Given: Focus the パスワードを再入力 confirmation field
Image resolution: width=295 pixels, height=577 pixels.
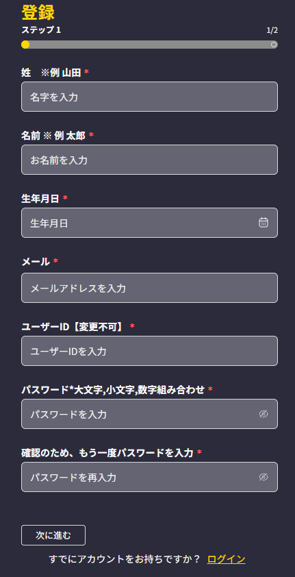Looking at the screenshot, I should pos(149,477).
